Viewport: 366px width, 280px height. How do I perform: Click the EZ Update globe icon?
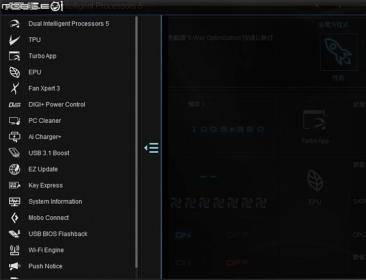[14, 169]
